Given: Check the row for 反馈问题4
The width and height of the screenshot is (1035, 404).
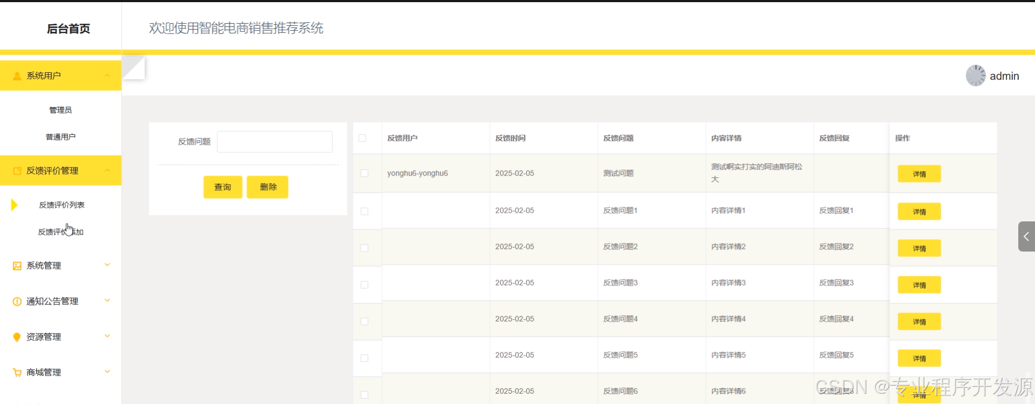Looking at the screenshot, I should (x=365, y=321).
